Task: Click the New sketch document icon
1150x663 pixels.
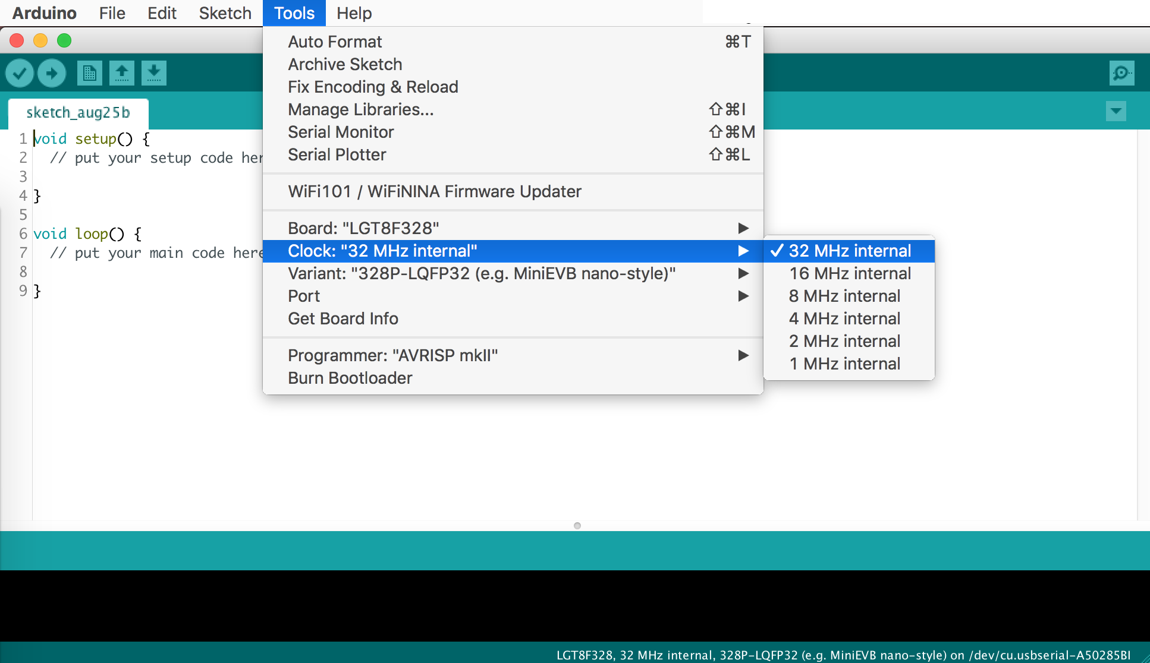Action: click(90, 73)
